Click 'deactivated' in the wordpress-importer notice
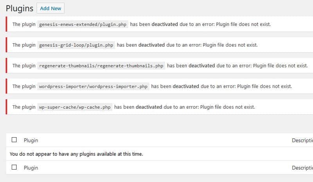This screenshot has width=313, height=182. [x=186, y=87]
